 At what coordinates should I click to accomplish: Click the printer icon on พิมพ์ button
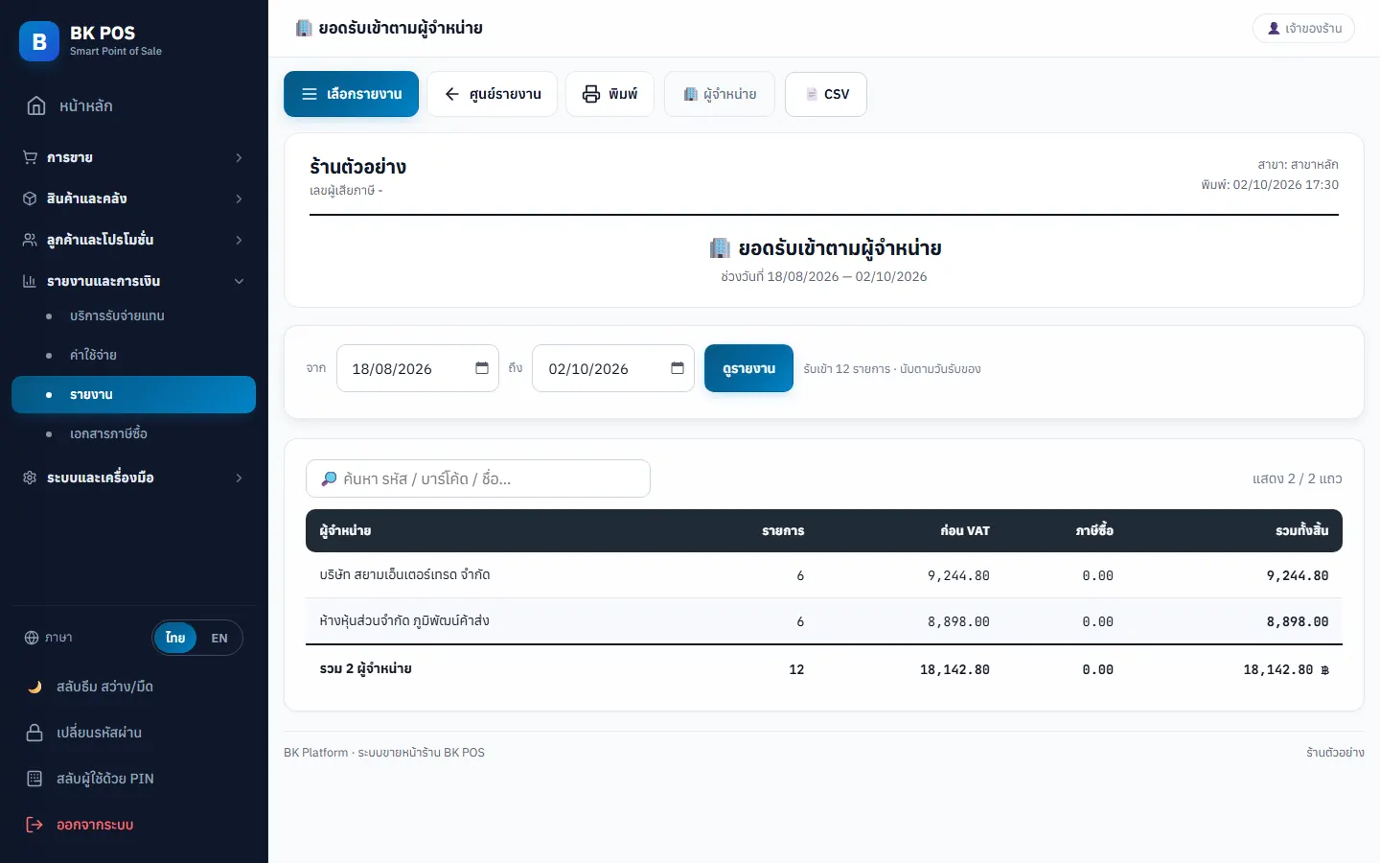pos(591,94)
